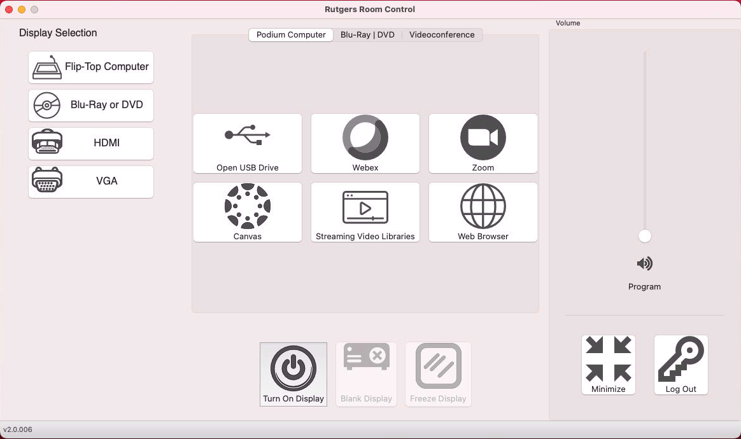The width and height of the screenshot is (741, 439).
Task: Select Flip-Top Computer display source
Action: (x=91, y=67)
